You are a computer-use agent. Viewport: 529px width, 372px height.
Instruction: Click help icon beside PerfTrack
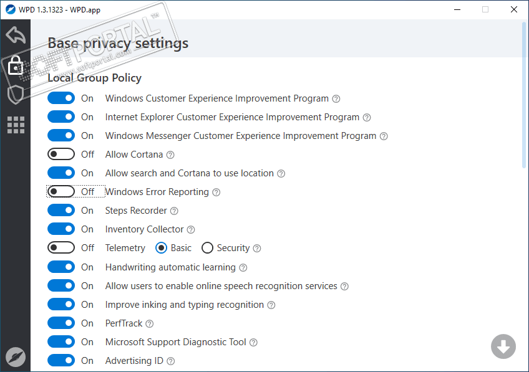coord(150,324)
